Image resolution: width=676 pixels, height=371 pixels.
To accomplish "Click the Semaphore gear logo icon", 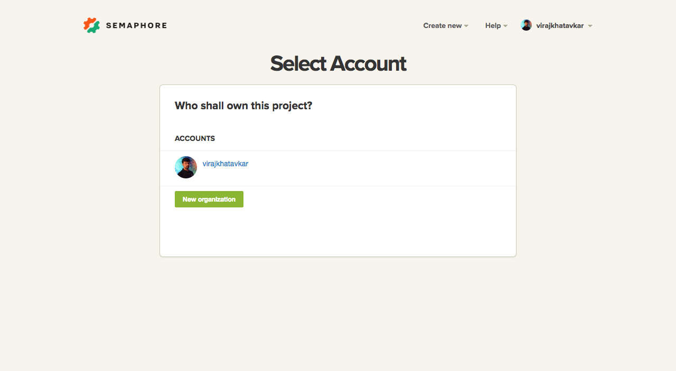I will [x=91, y=25].
